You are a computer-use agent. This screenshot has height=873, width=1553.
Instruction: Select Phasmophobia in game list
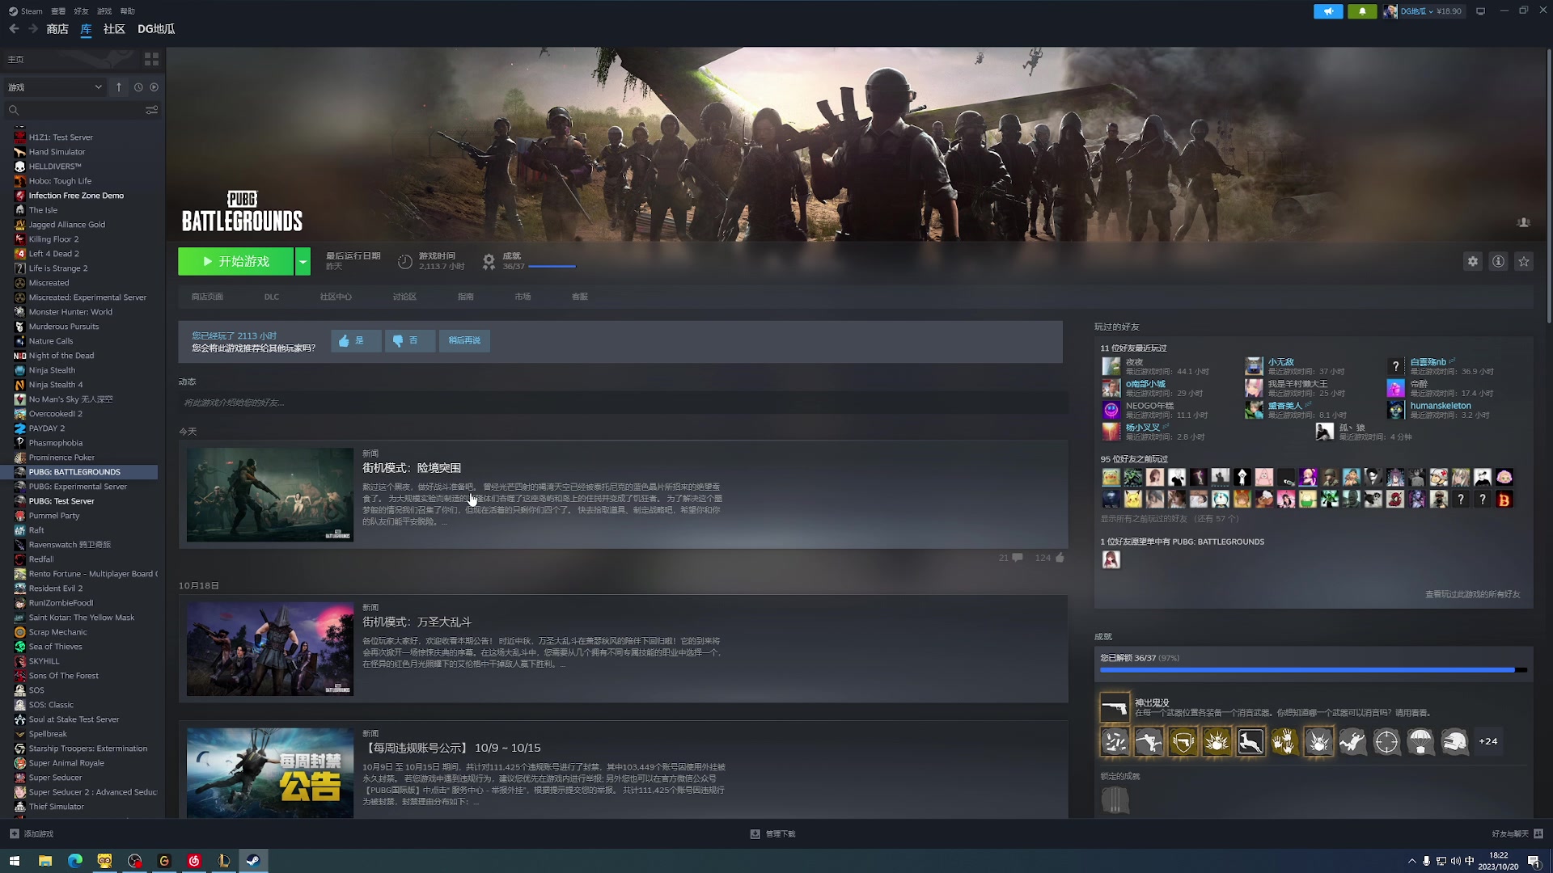56,443
